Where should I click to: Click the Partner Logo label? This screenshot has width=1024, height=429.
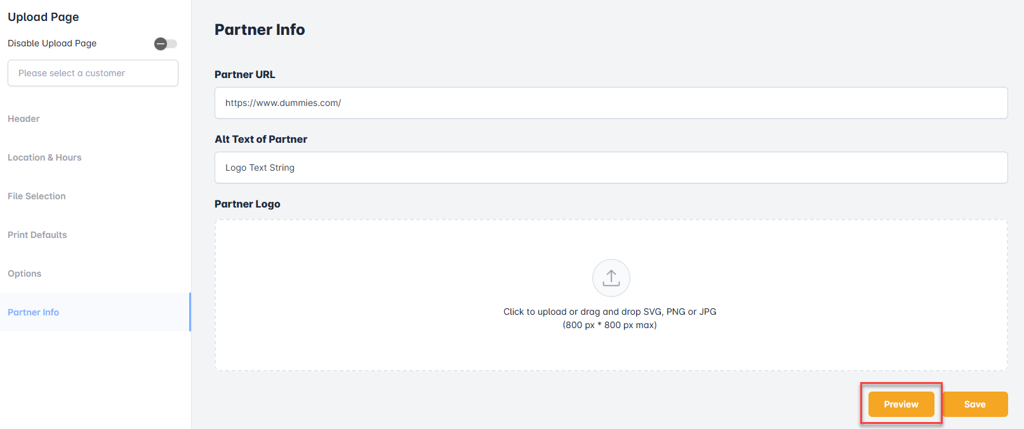coord(248,204)
